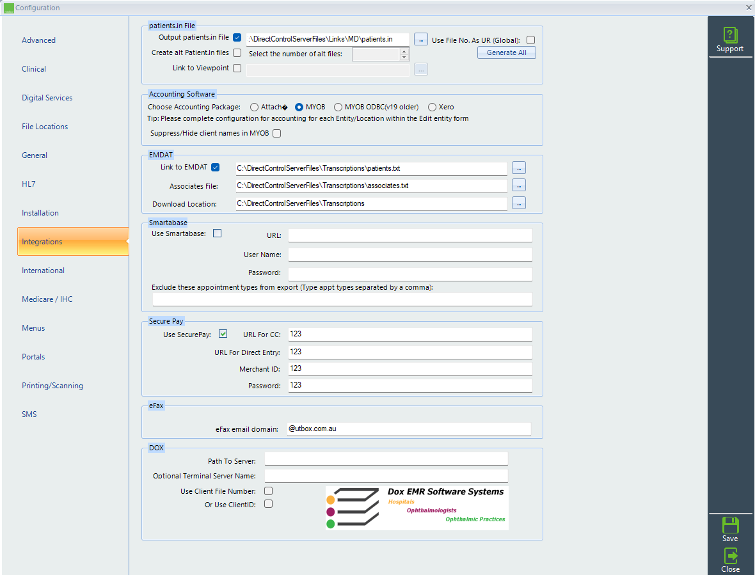The image size is (755, 575).
Task: Browse for the patients.in file path
Action: (420, 40)
